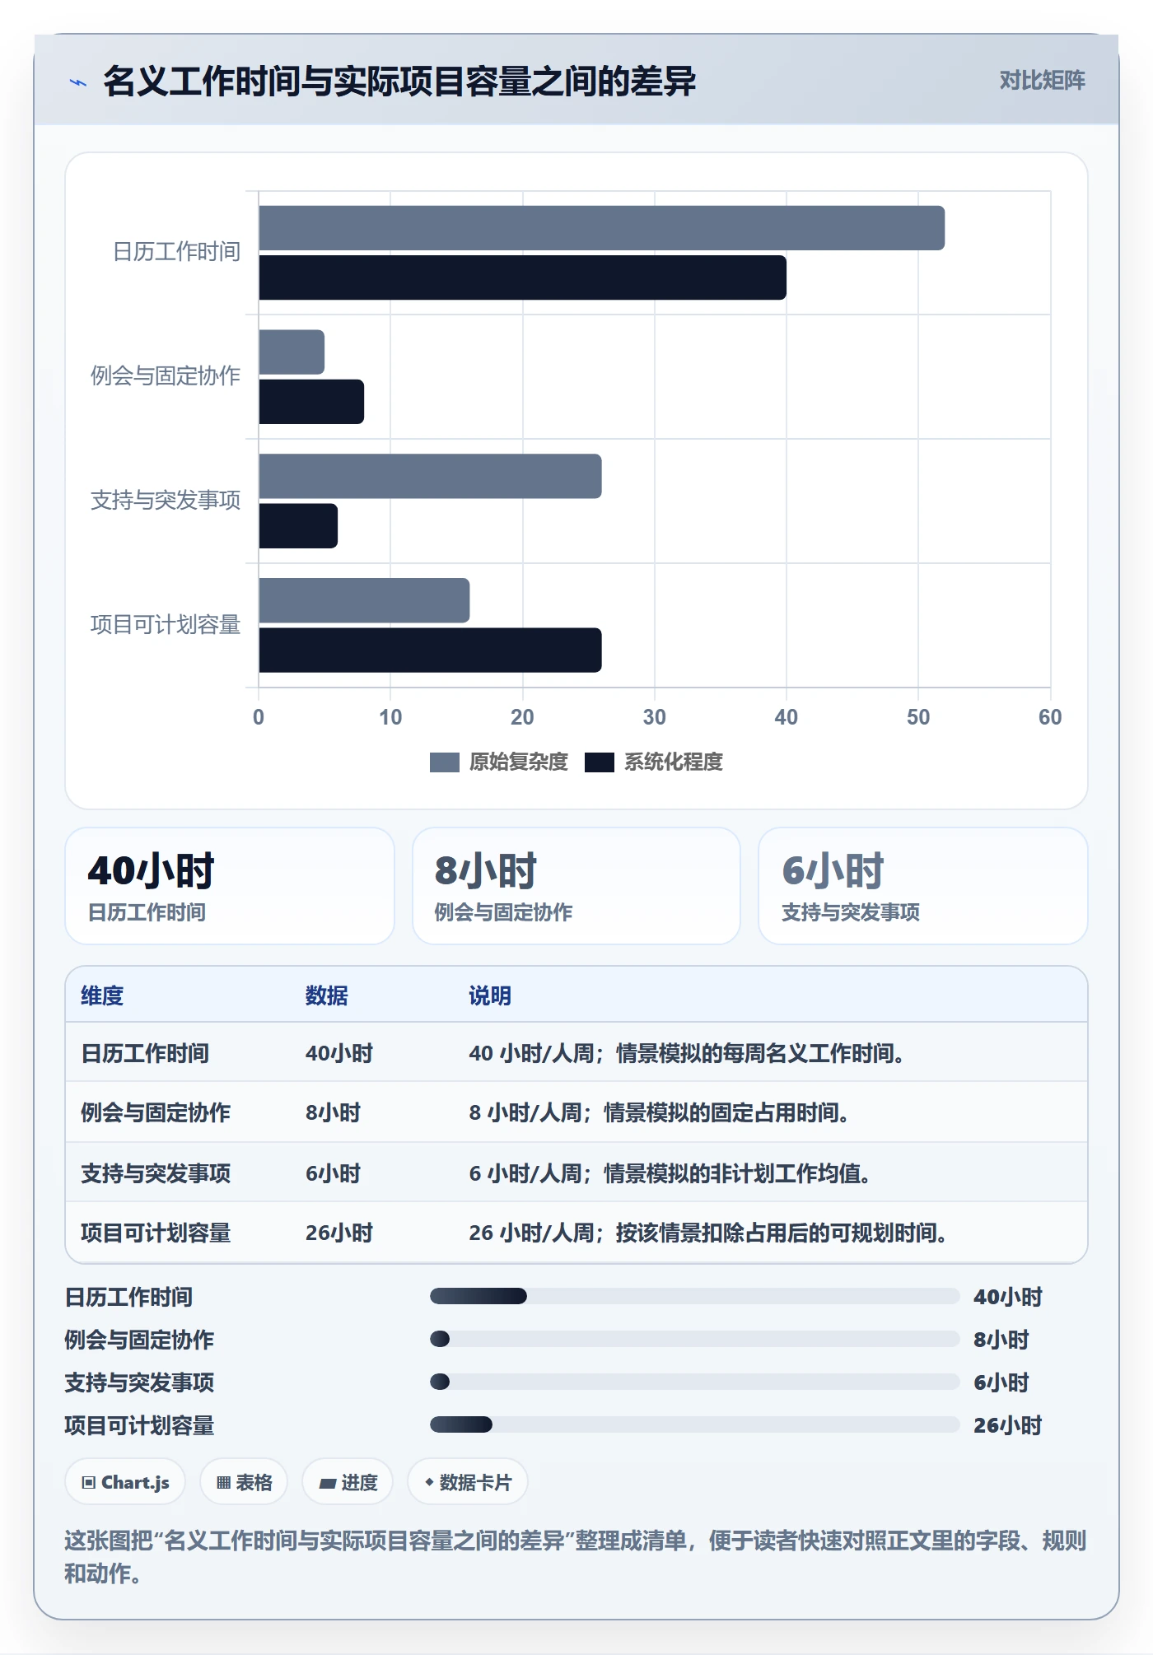Click the 项目可计划容量 progress bar
The height and width of the screenshot is (1655, 1153).
click(x=694, y=1424)
